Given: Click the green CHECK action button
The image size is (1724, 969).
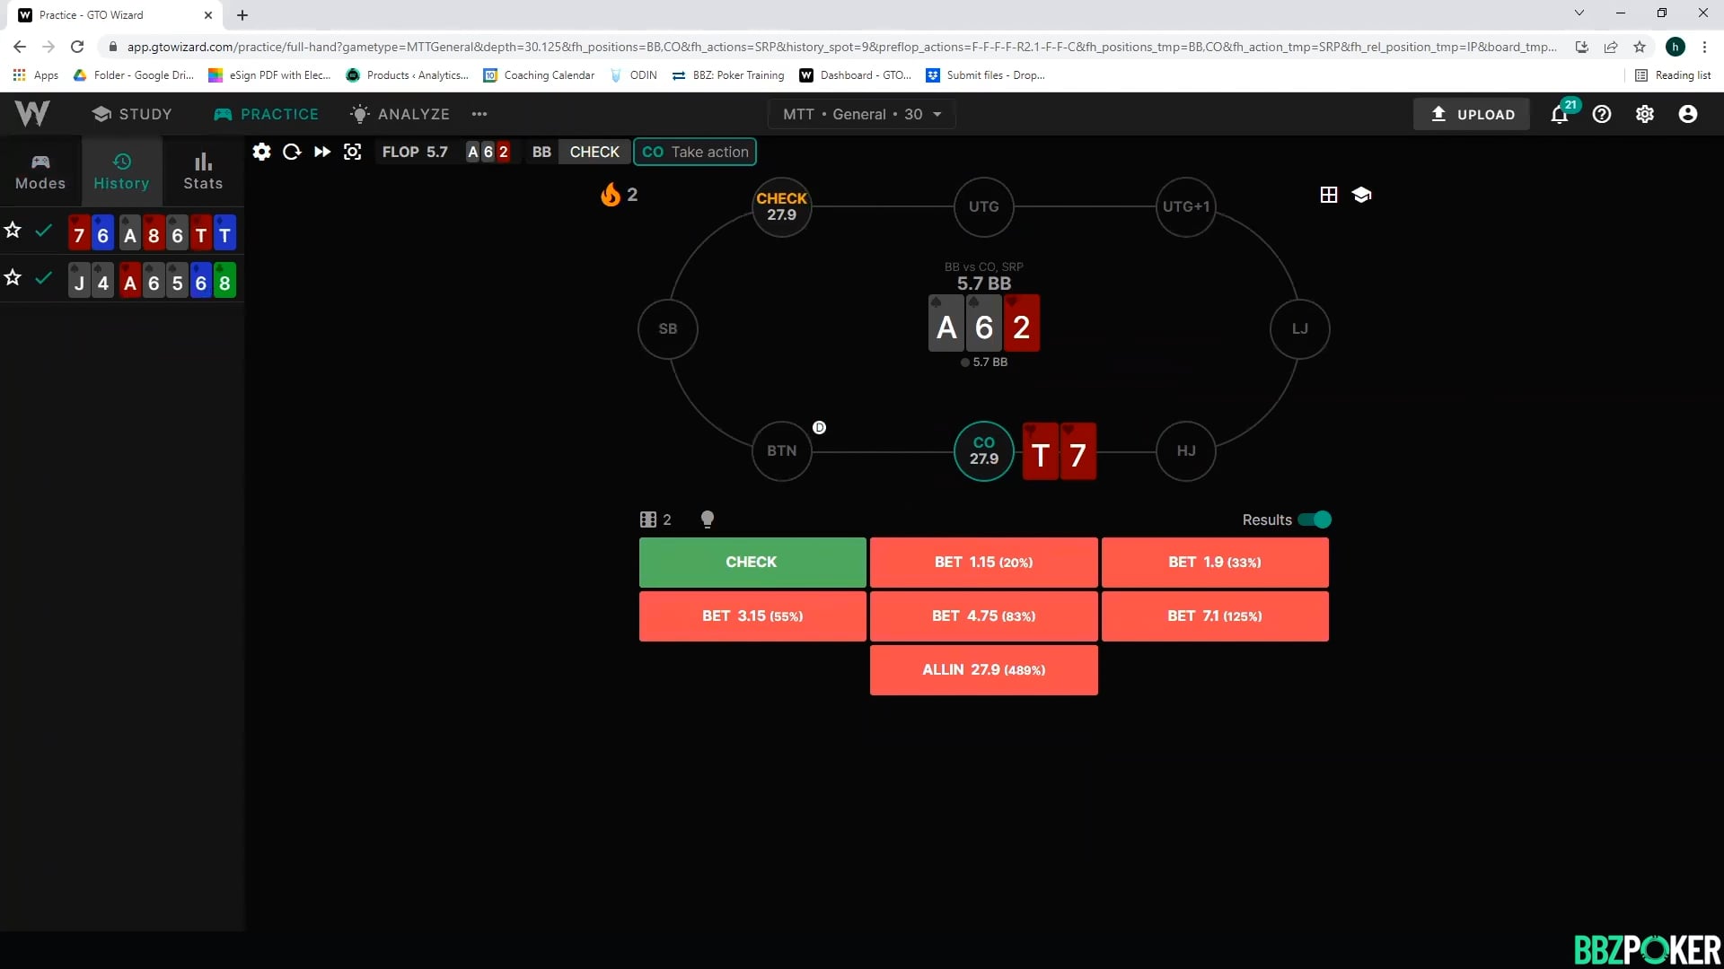Looking at the screenshot, I should (x=752, y=563).
